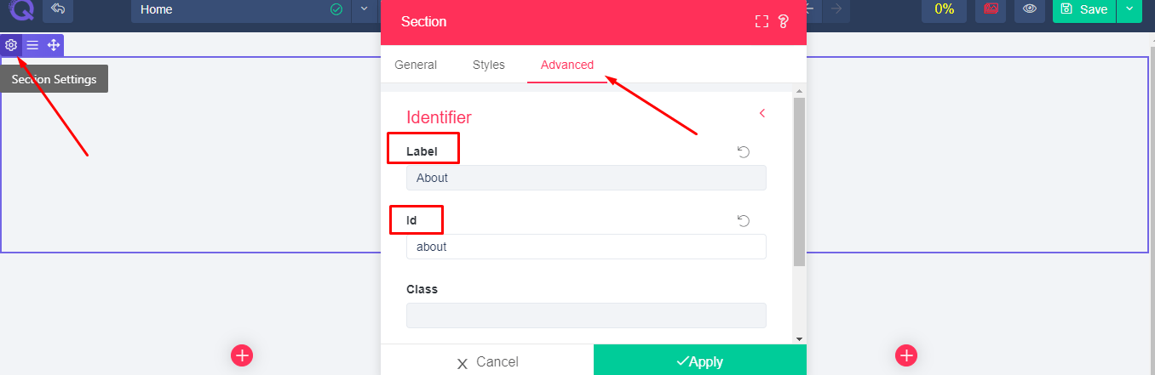1155x375 pixels.
Task: Expand the Section panel to fullscreen
Action: (762, 21)
